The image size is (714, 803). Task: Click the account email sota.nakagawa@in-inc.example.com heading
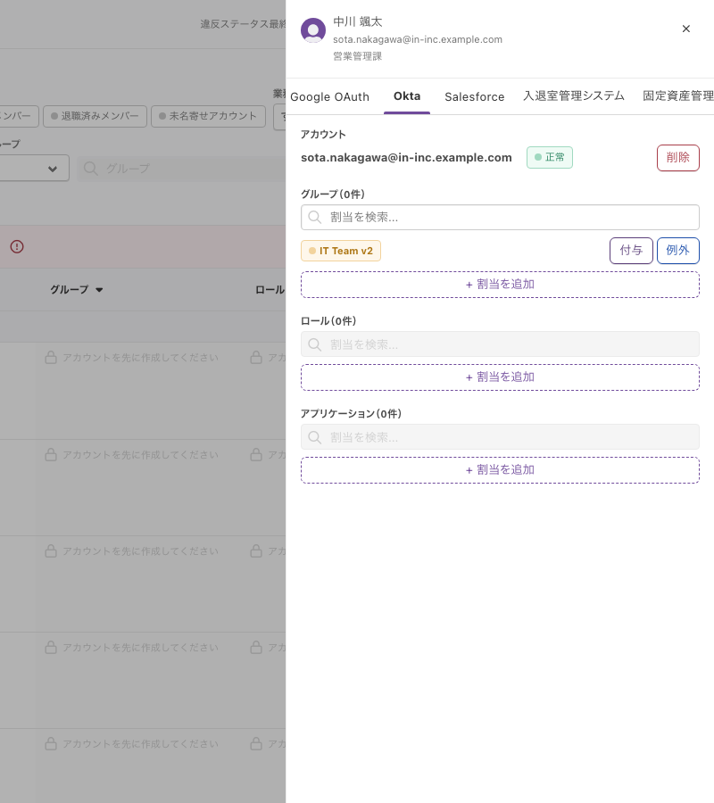coord(406,158)
